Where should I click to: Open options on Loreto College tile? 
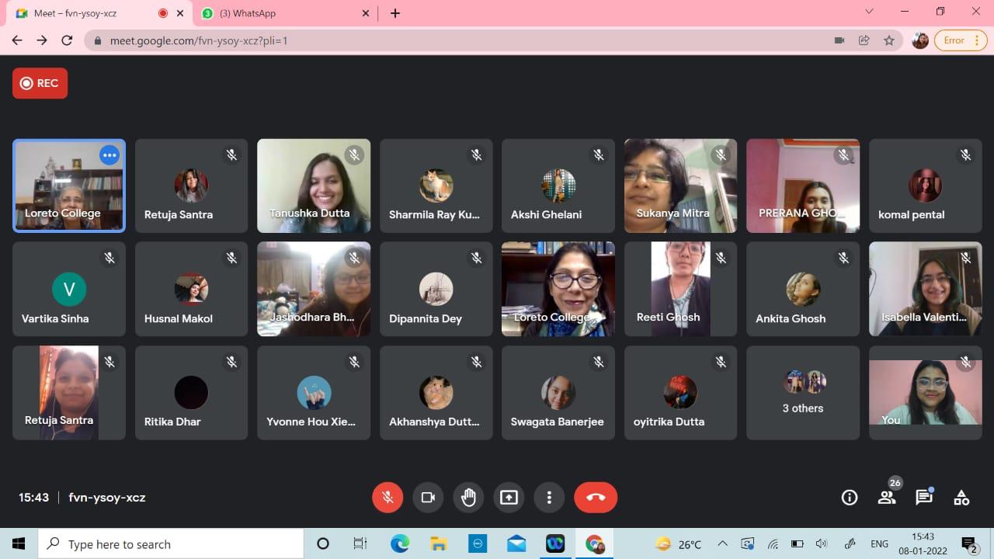(109, 155)
